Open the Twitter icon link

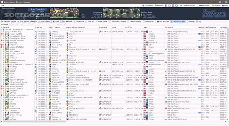pos(169,6)
